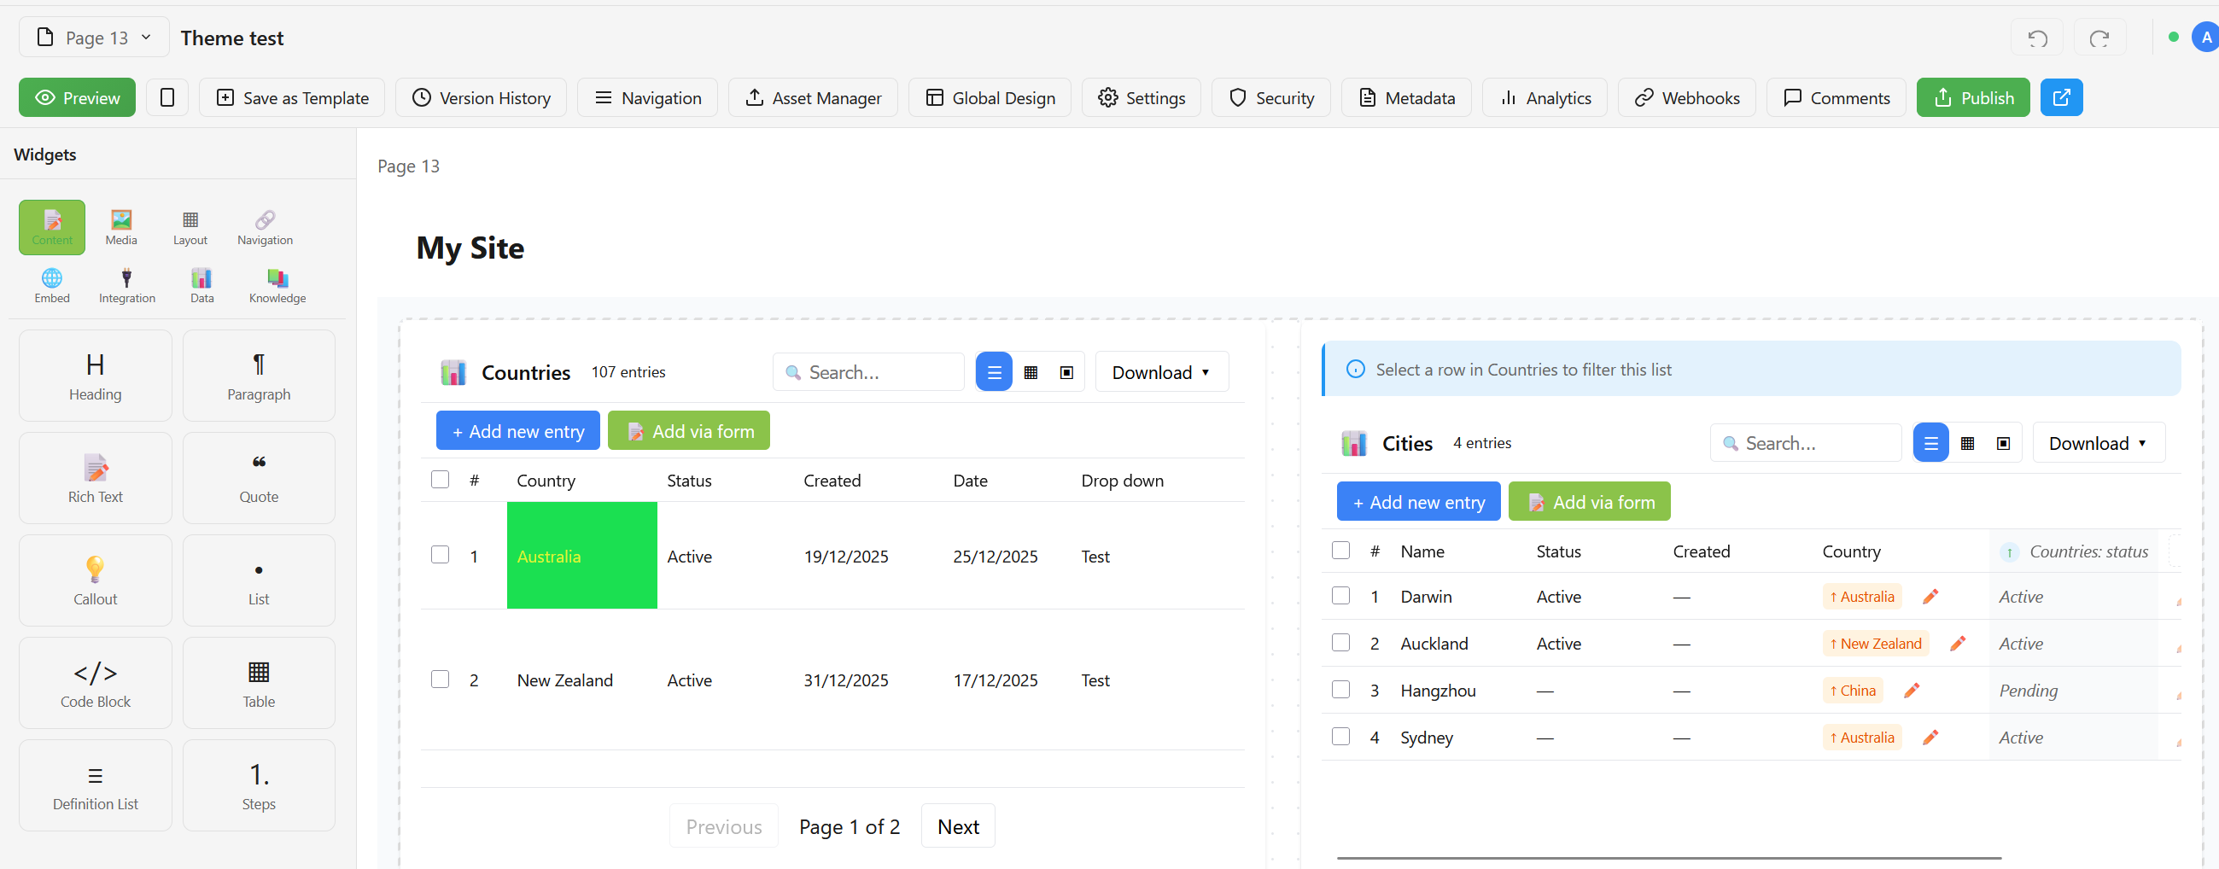The height and width of the screenshot is (869, 2219).
Task: Open the Page 13 page selector dropdown
Action: point(94,37)
